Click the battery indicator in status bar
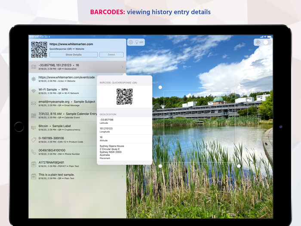The height and width of the screenshot is (226, 301). tap(269, 37)
